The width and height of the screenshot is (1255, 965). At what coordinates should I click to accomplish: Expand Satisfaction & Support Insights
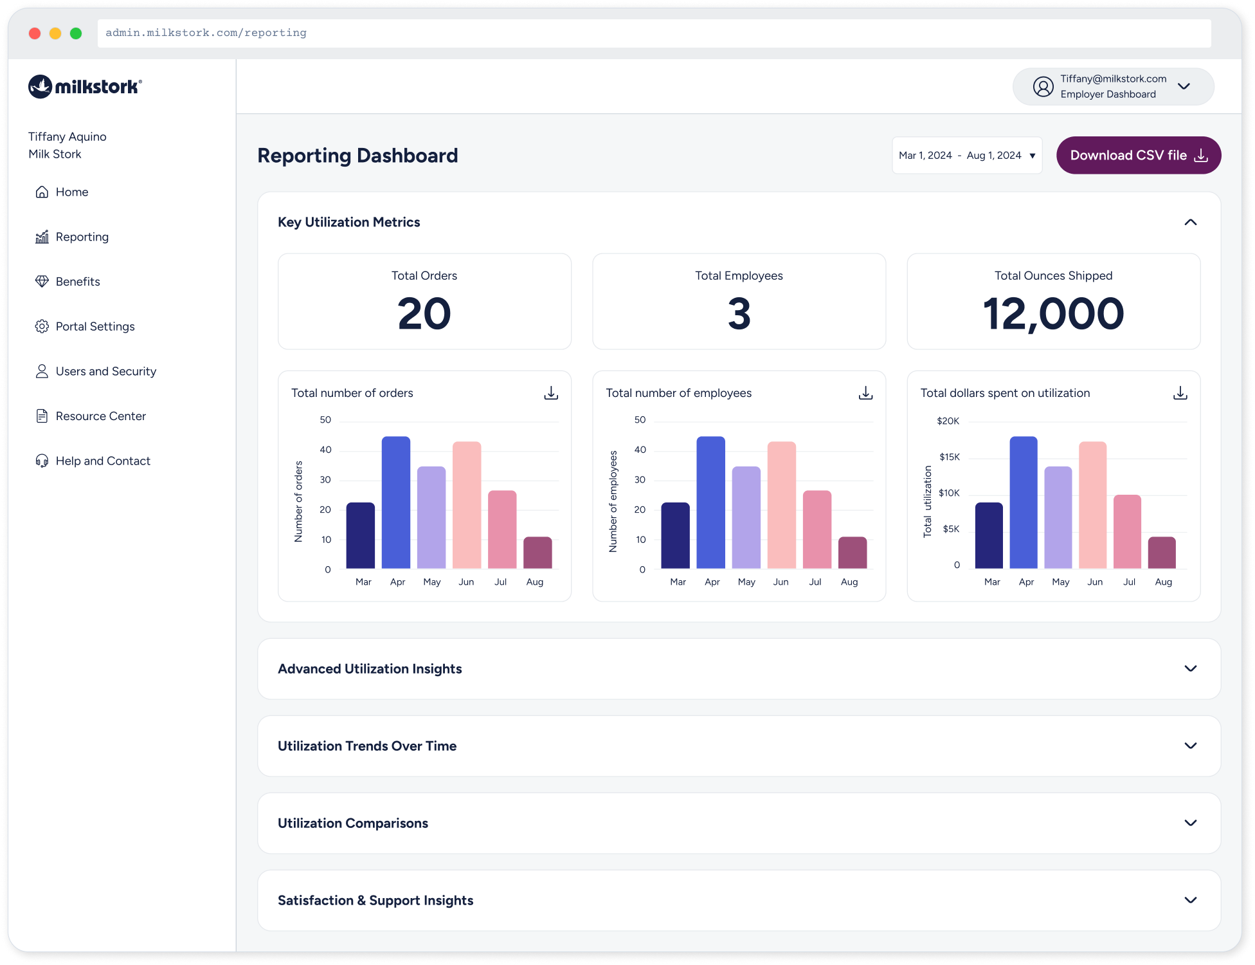(1190, 900)
